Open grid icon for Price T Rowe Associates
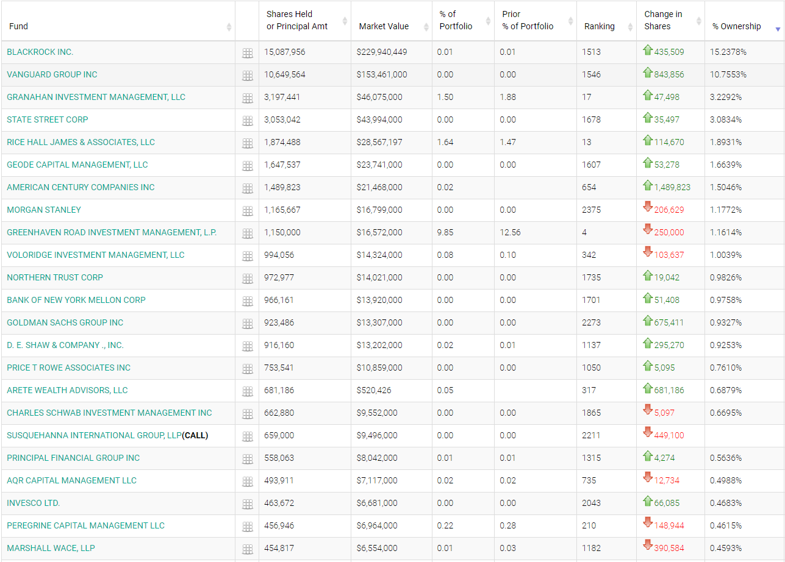 tap(247, 369)
